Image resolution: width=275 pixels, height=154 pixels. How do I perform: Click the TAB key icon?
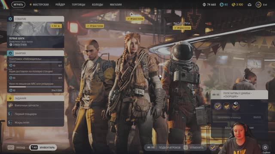point(34,148)
